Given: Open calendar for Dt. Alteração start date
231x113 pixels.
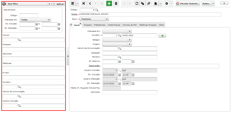Looking at the screenshot, I should [x=37, y=28].
